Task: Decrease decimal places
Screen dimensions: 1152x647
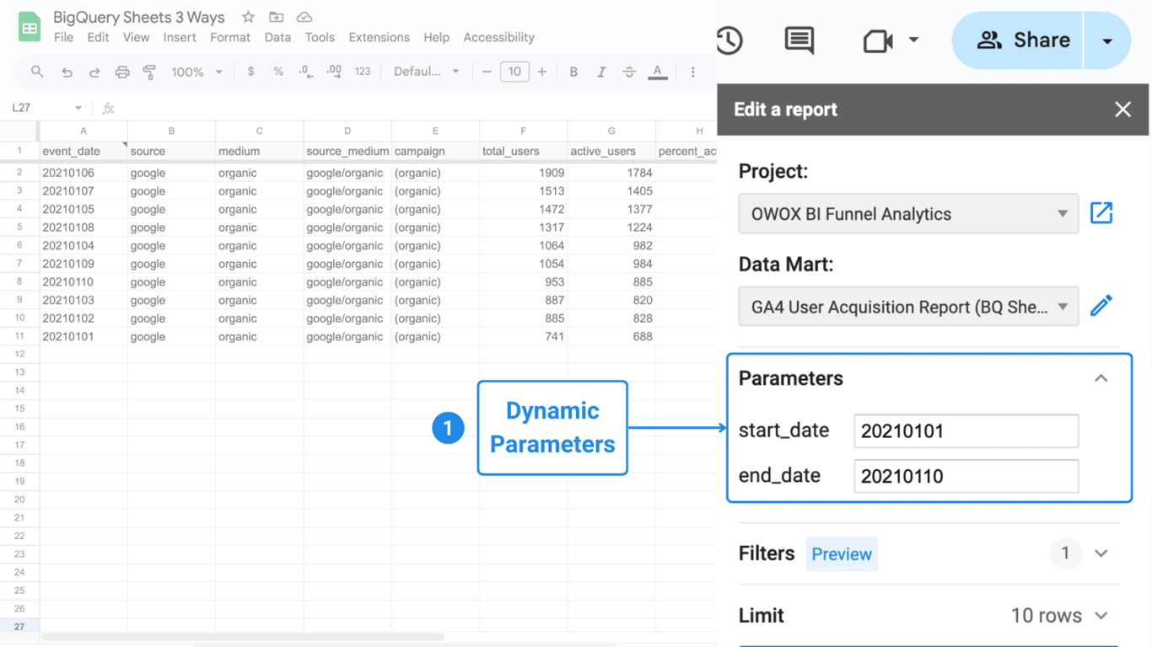Action: [306, 72]
